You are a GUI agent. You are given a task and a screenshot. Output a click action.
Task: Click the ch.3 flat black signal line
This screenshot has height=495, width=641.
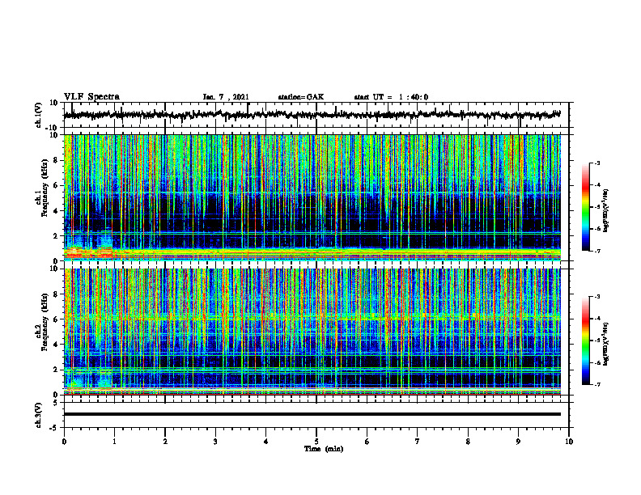coord(312,414)
